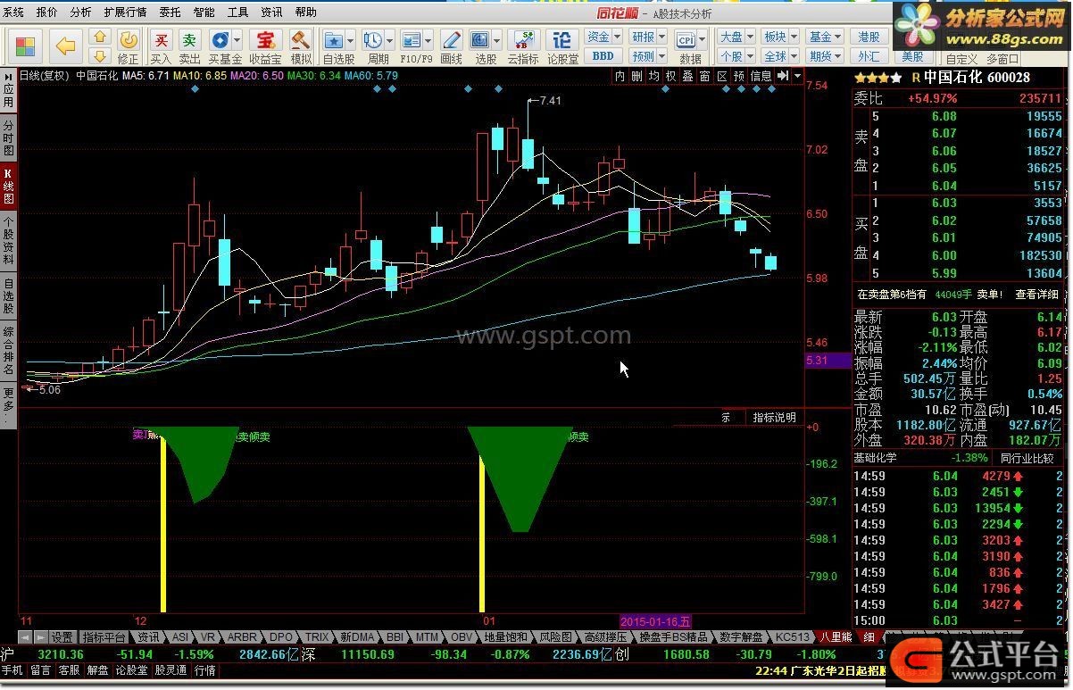Click the 外汇 button
This screenshot has height=690, width=1073.
pos(869,56)
